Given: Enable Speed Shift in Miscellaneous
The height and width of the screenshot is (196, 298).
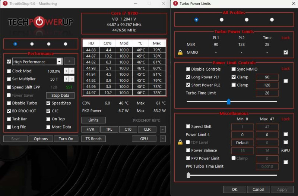Looking at the screenshot, I should [188, 126].
